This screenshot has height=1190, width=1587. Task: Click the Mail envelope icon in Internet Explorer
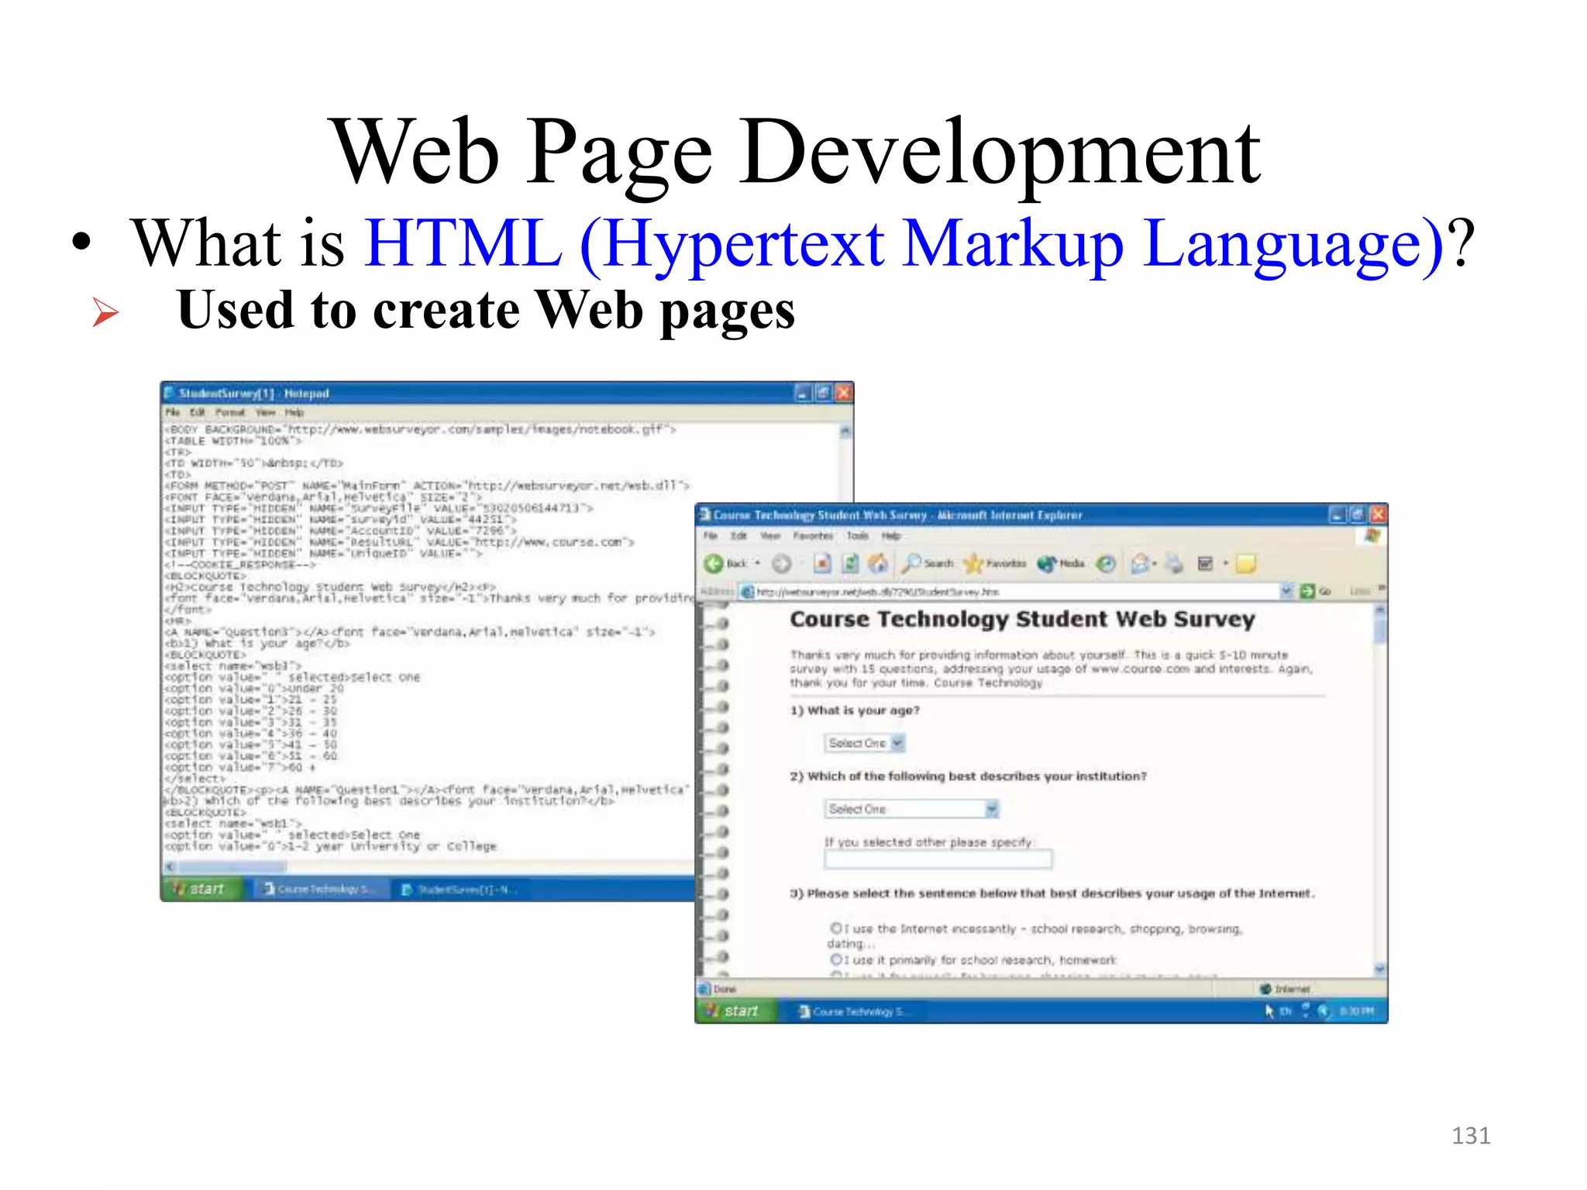point(1140,563)
